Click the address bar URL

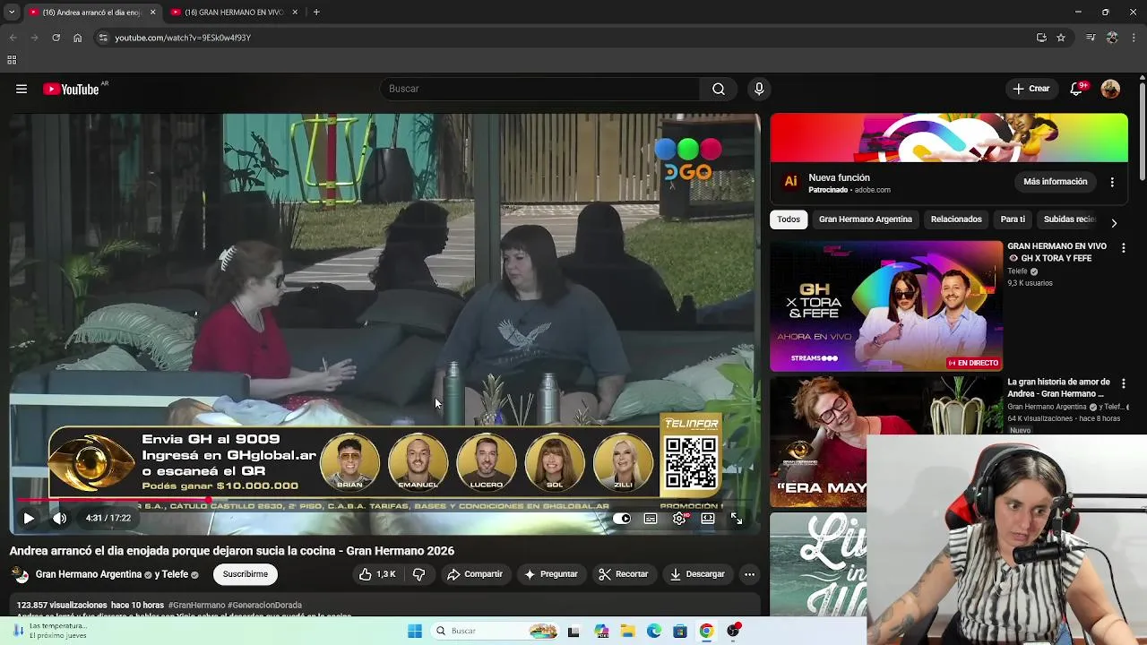(183, 38)
